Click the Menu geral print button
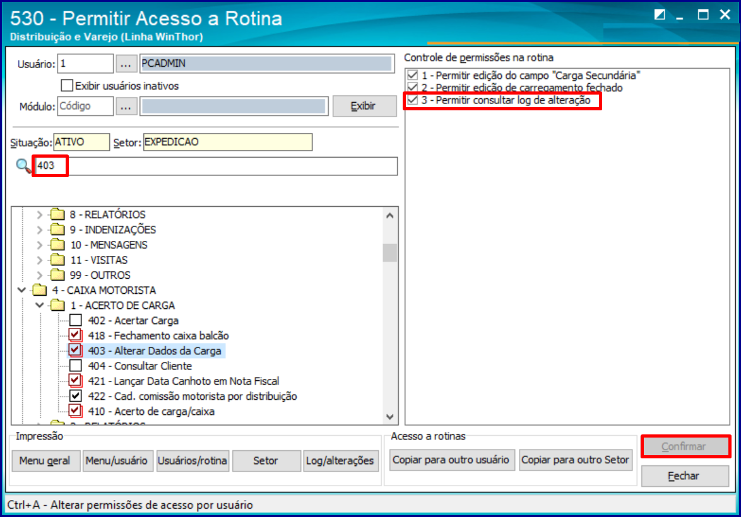This screenshot has height=517, width=741. [x=45, y=460]
